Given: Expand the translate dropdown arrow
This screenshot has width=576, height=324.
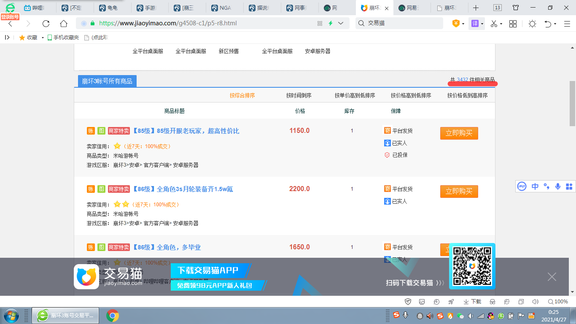Looking at the screenshot, I should tap(482, 24).
